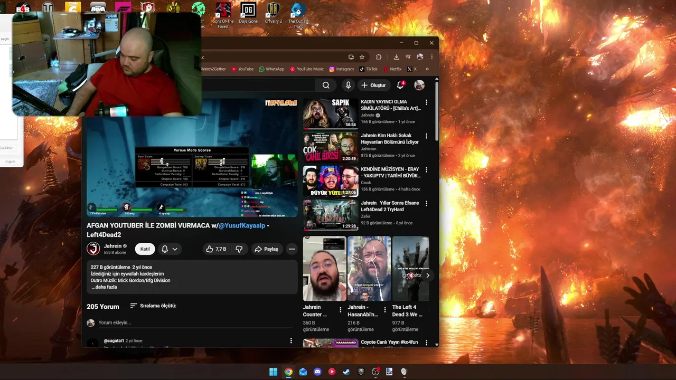This screenshot has height=380, width=676.
Task: Open OBS Studio from the taskbar
Action: tap(375, 372)
